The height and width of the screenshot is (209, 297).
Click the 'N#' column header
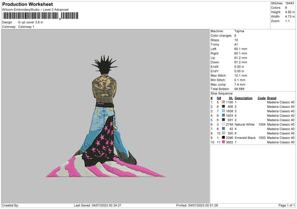click(x=219, y=98)
